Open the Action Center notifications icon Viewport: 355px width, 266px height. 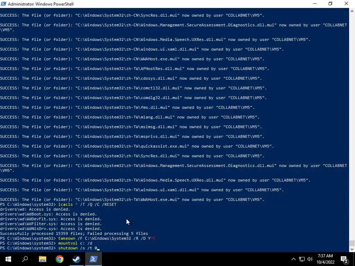point(344,259)
